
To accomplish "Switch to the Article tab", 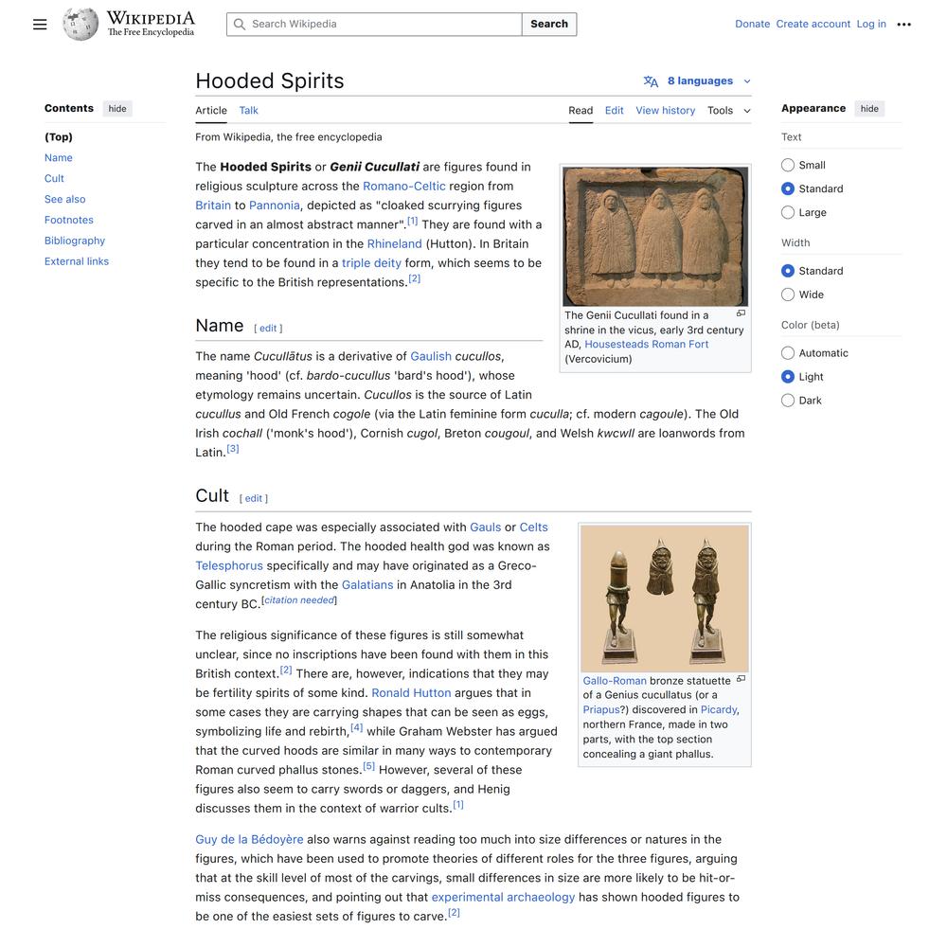I will pos(211,111).
